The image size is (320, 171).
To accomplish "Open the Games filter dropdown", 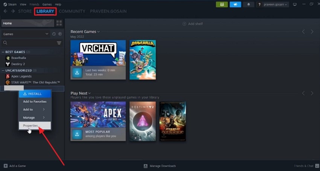I will [26, 34].
